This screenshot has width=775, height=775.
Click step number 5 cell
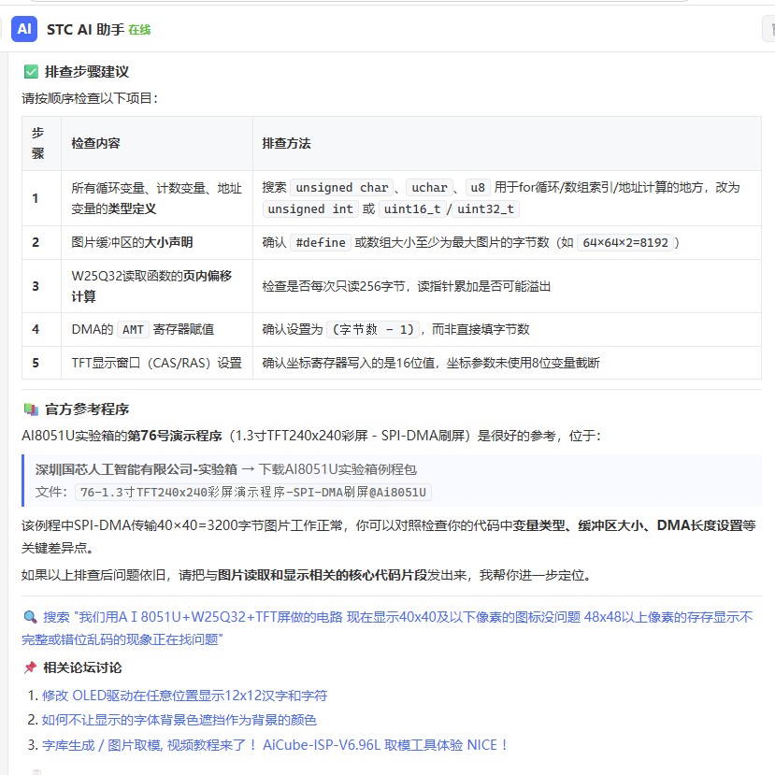(41, 363)
